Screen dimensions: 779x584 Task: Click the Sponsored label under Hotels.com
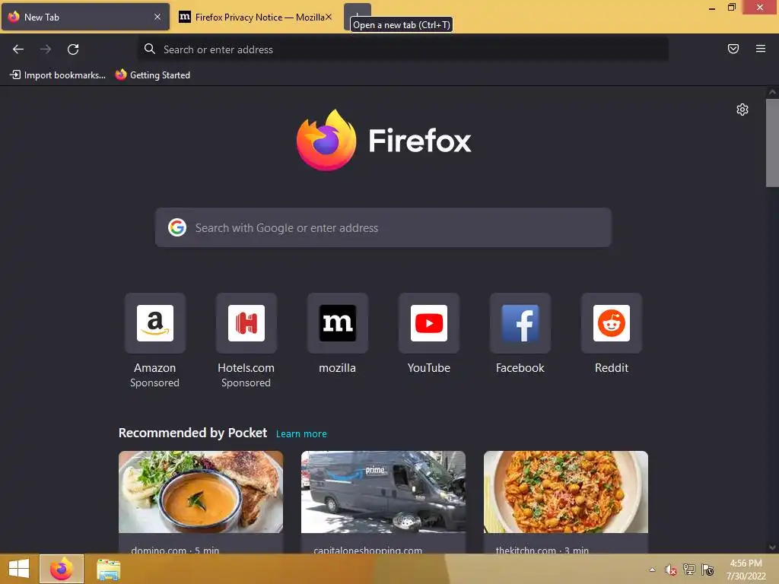click(246, 383)
